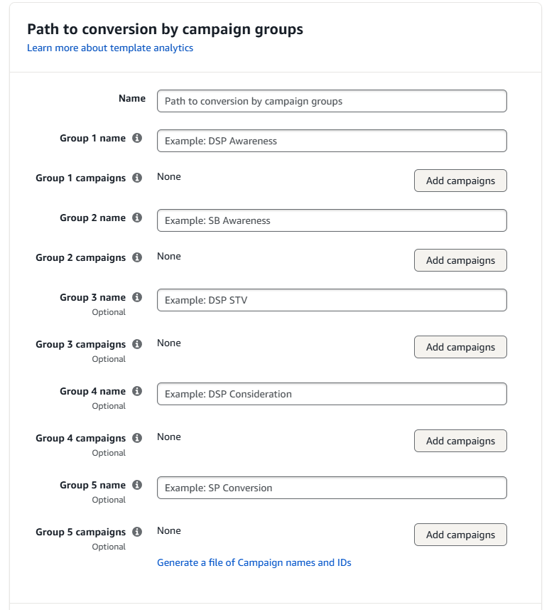559x610 pixels.
Task: Click info icon next to Group 4 name
Action: 137,392
